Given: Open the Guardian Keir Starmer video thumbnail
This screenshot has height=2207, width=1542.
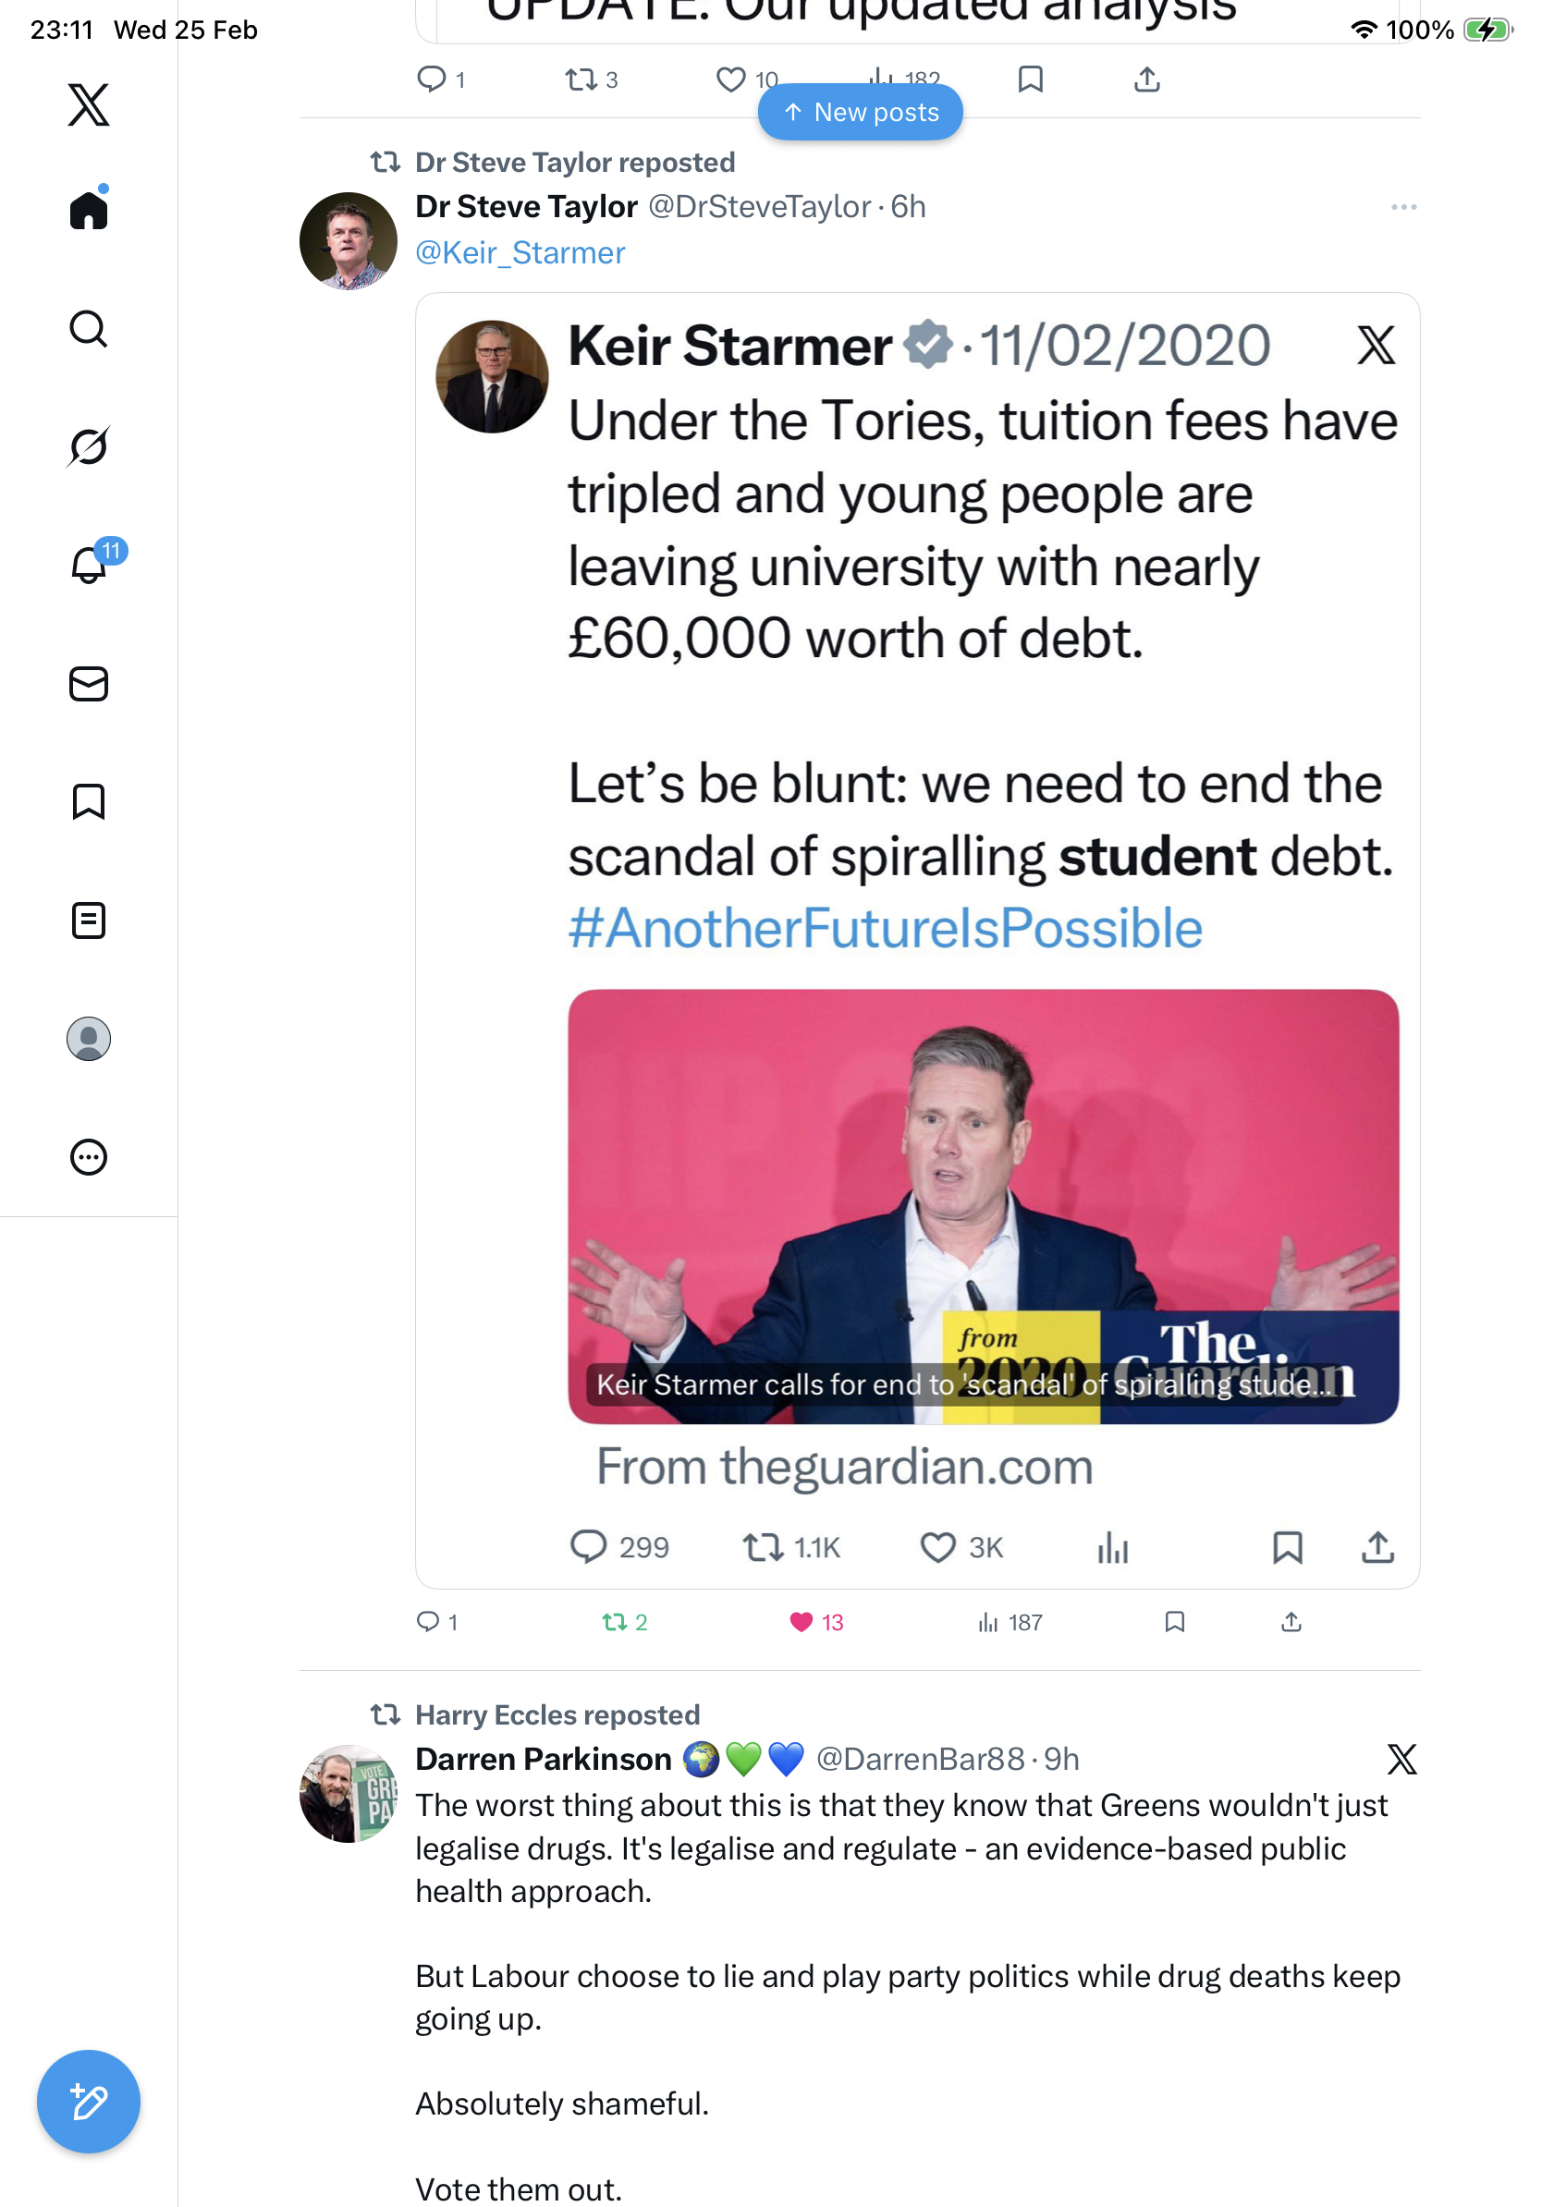Looking at the screenshot, I should 983,1205.
